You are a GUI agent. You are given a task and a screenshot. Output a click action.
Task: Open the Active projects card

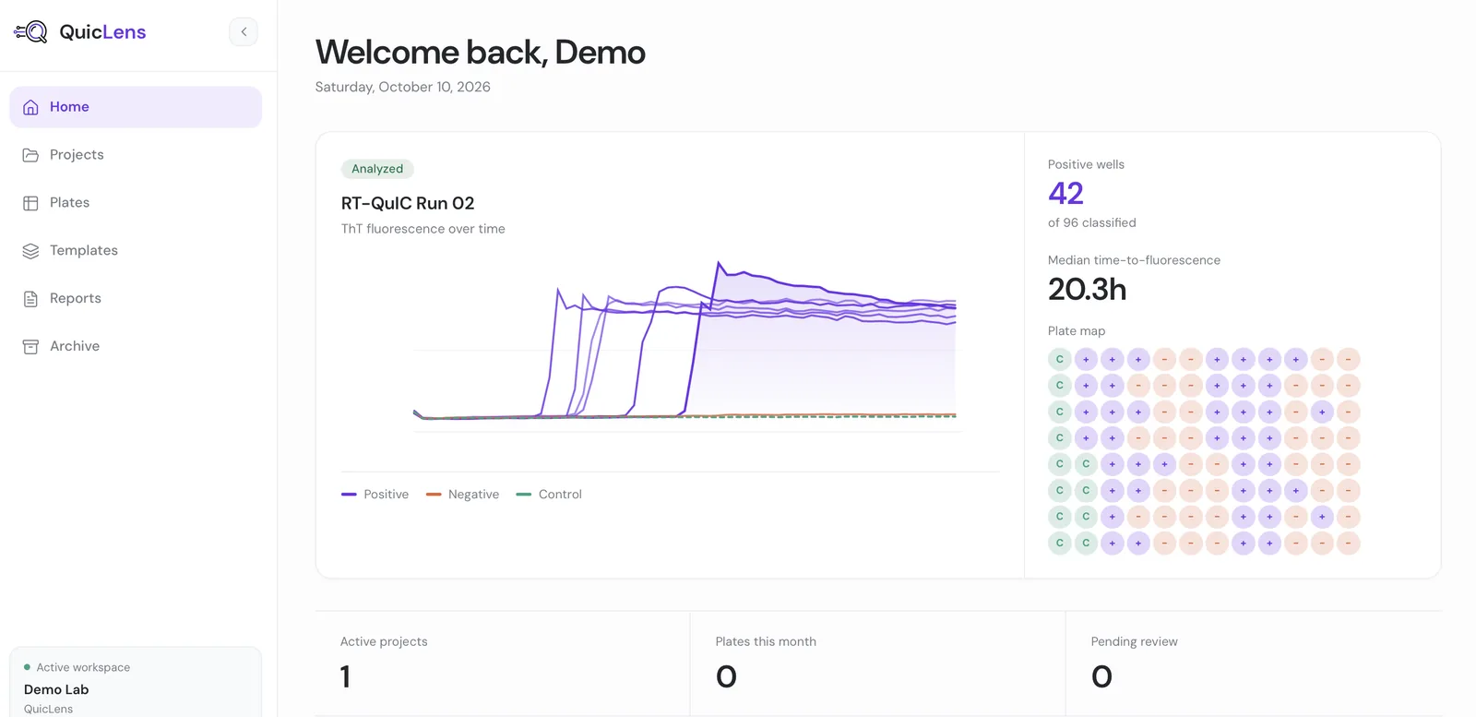[x=503, y=663]
